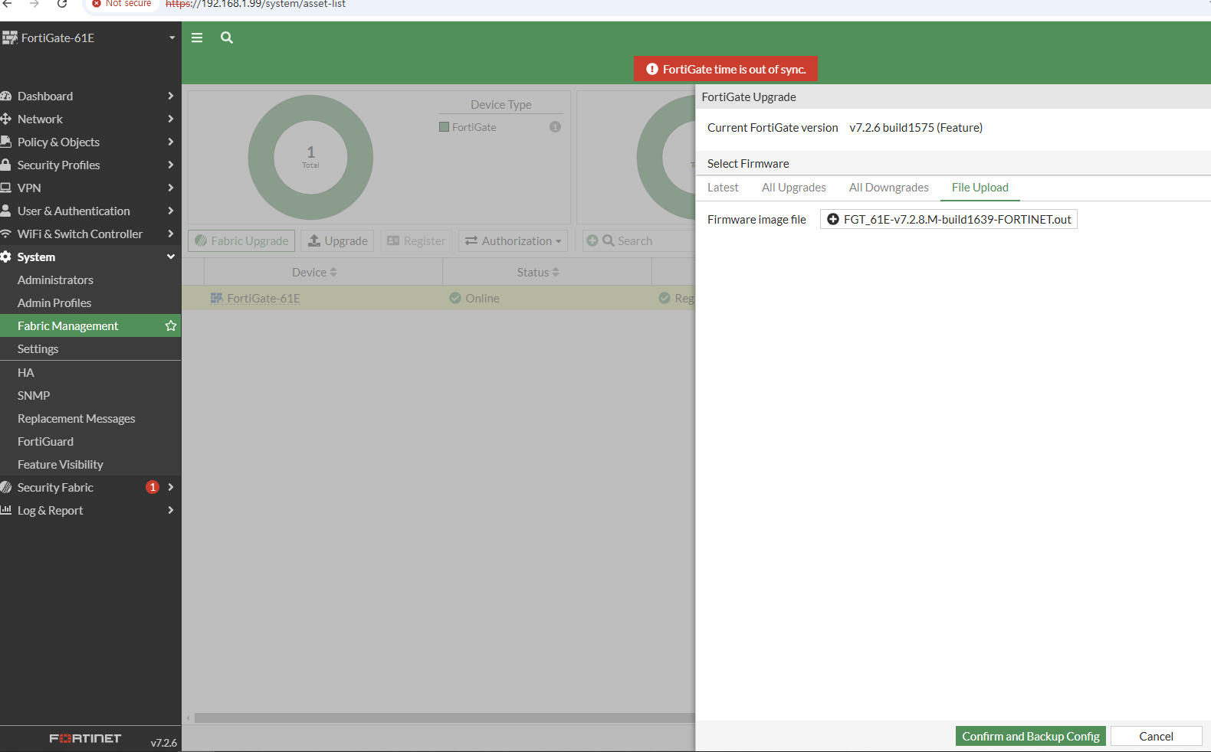
Task: Cancel the FortiGate Upgrade panel
Action: tap(1156, 736)
